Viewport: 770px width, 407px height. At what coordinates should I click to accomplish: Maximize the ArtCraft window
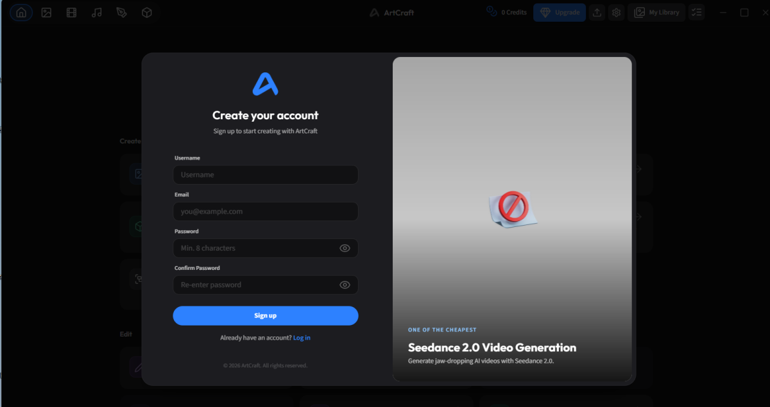[744, 12]
